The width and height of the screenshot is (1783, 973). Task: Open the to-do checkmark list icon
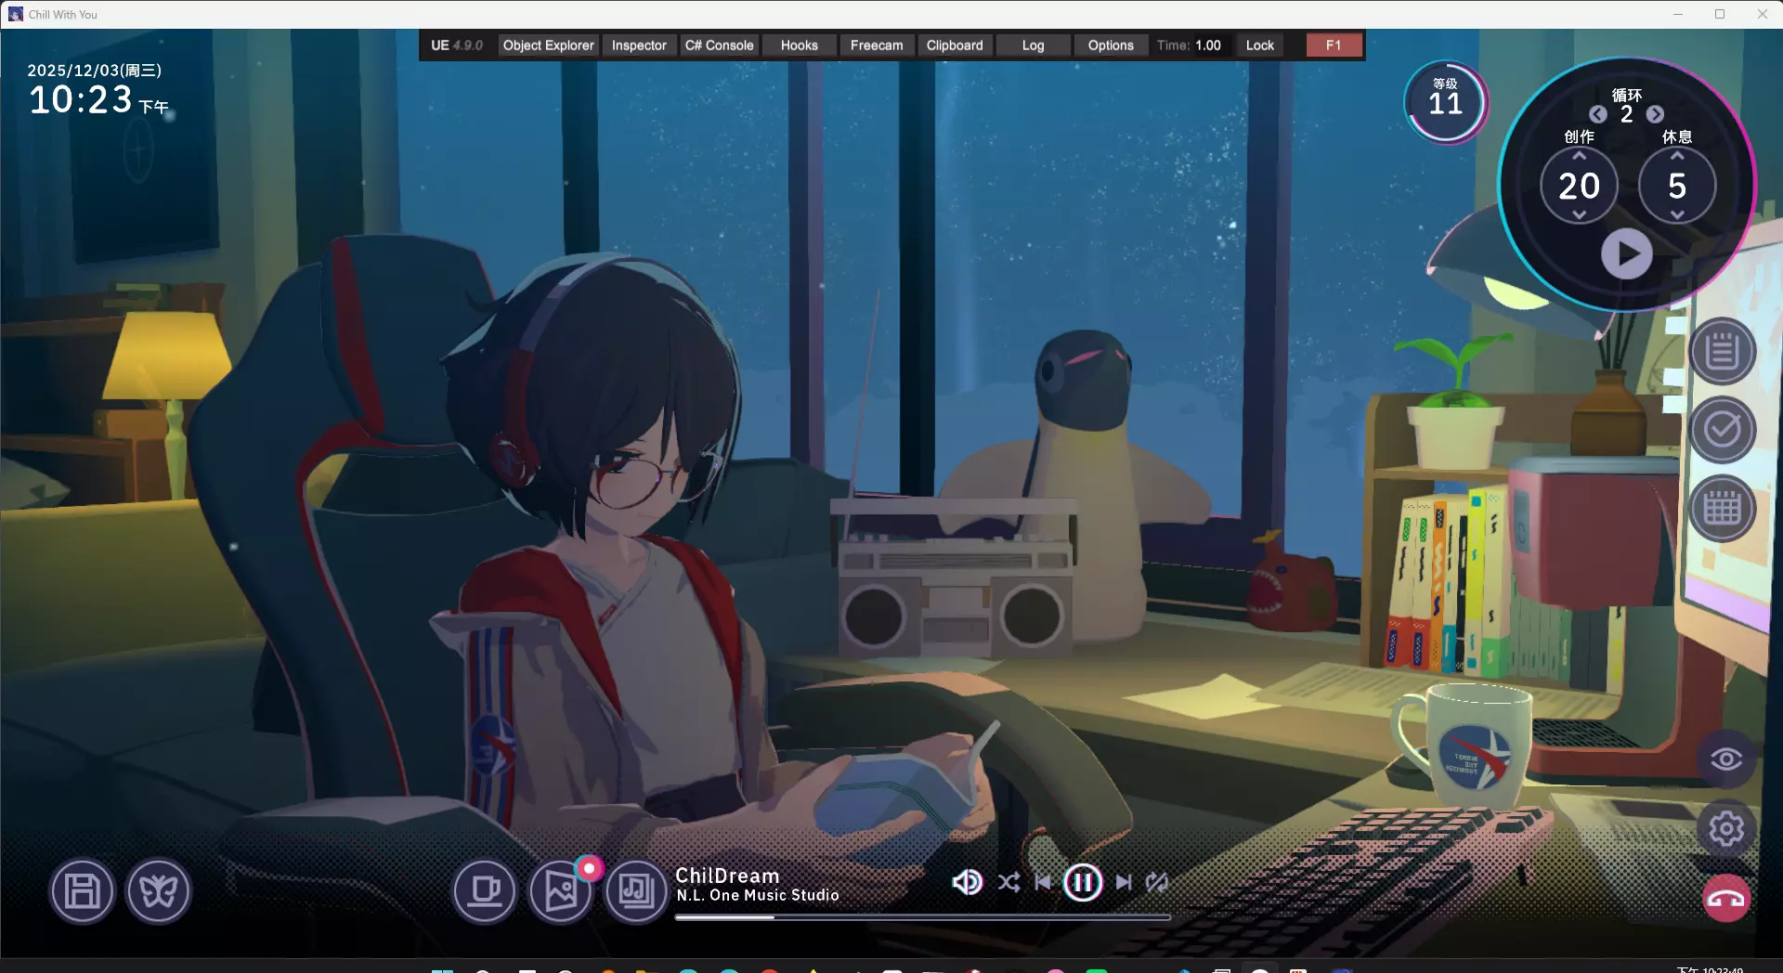click(x=1723, y=430)
